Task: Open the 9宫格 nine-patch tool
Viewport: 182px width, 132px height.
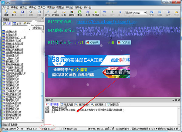Action: coord(72,13)
